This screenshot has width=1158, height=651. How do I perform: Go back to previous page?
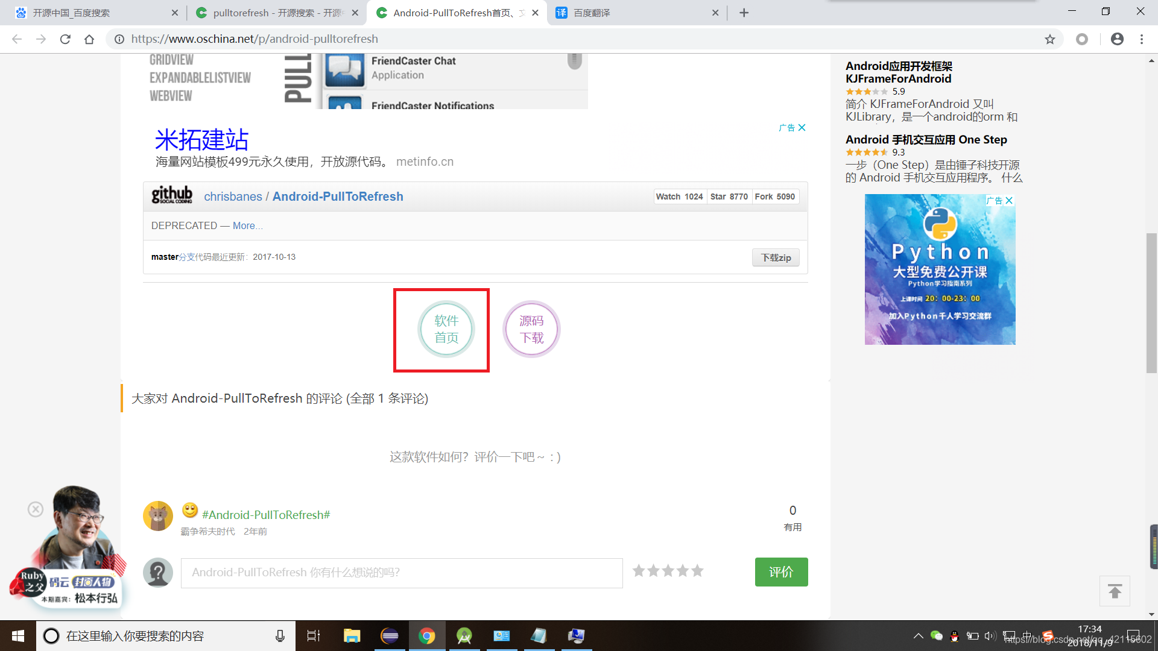pos(17,39)
